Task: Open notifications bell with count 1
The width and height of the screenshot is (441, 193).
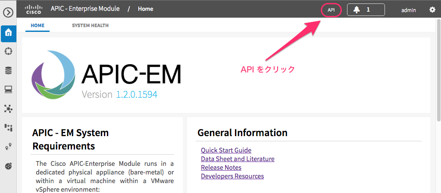Action: click(x=366, y=10)
